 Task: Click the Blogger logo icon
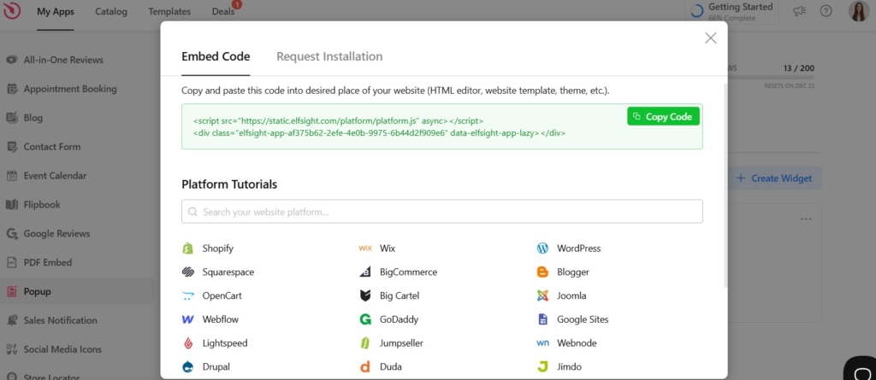542,272
